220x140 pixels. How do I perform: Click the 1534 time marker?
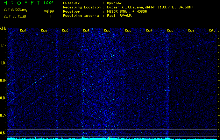coord(86,30)
